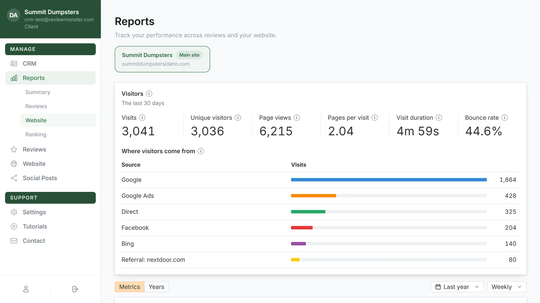Click info icon beside Bounce rate
Screen dimensions: 540x303
pyautogui.click(x=505, y=117)
